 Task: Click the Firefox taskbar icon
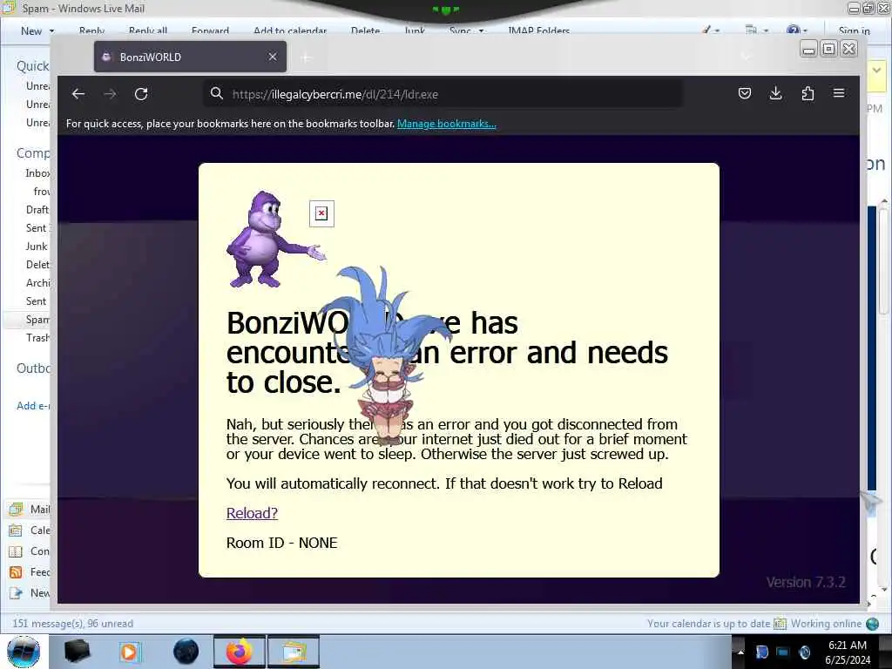tap(240, 652)
